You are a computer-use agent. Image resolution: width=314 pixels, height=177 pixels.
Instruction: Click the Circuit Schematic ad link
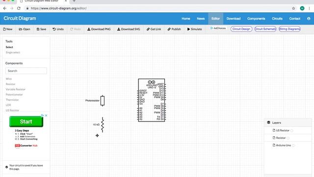pyautogui.click(x=265, y=29)
